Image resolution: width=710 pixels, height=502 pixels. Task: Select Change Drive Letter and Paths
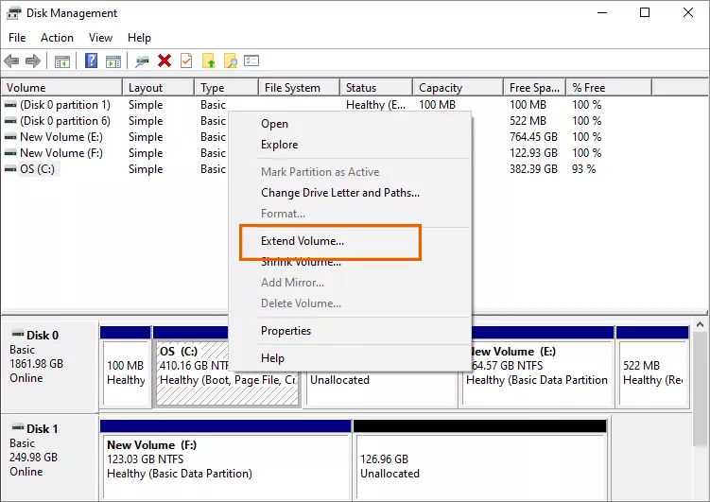[339, 193]
